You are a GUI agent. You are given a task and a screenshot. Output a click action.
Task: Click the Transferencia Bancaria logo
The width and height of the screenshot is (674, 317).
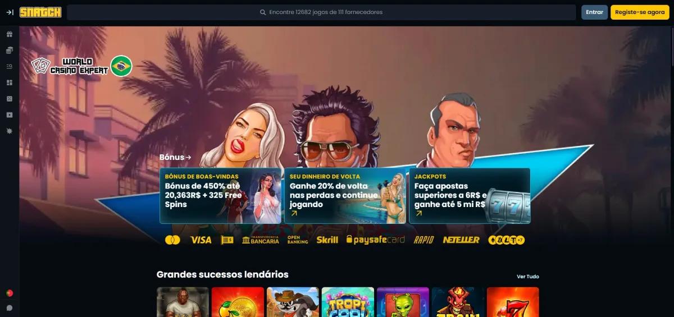pyautogui.click(x=261, y=240)
